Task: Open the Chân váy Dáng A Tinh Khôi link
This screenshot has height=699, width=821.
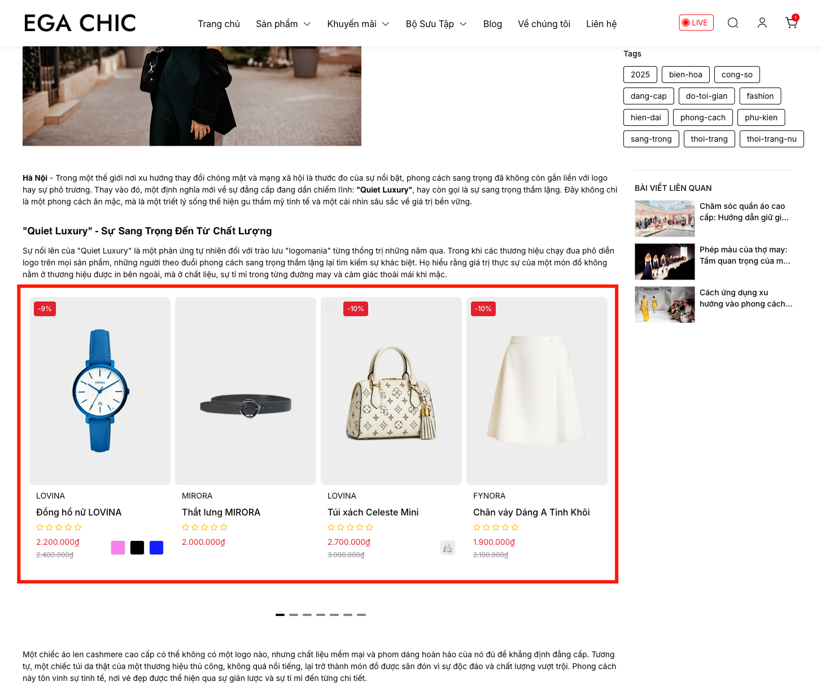Action: click(531, 512)
